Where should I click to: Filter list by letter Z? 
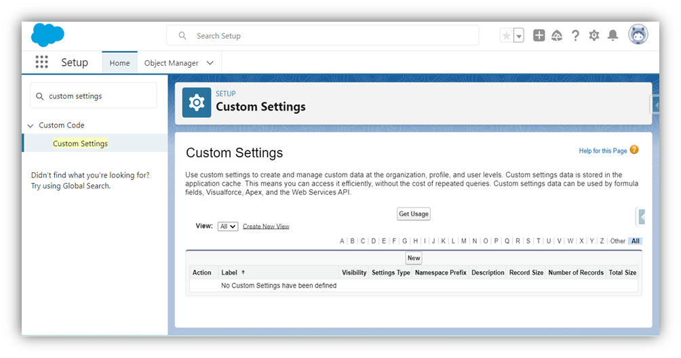pyautogui.click(x=602, y=241)
